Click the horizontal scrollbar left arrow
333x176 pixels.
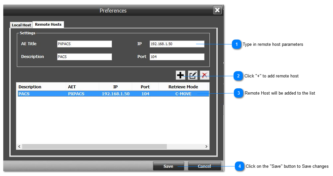(x=19, y=146)
